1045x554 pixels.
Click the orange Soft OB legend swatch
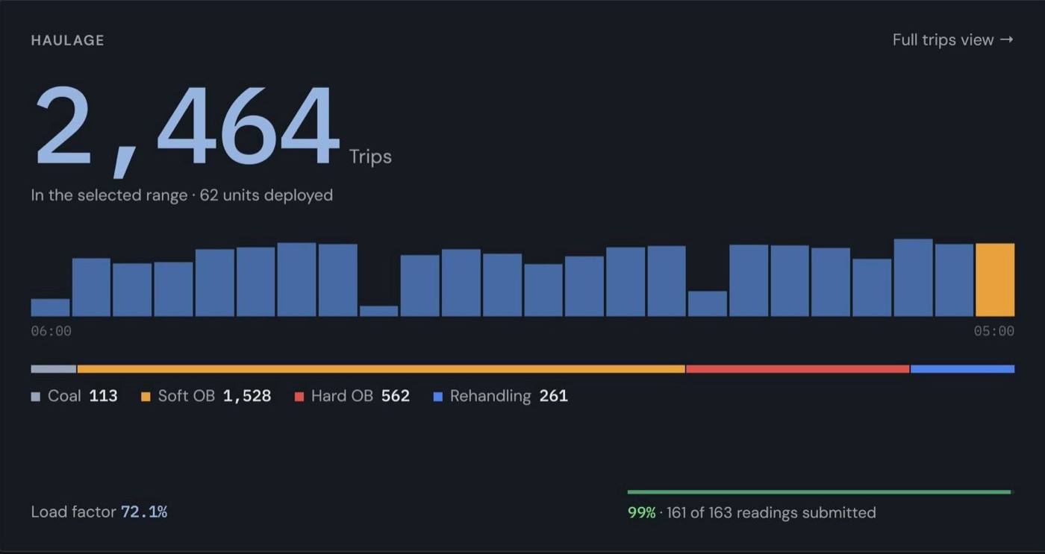(x=146, y=397)
